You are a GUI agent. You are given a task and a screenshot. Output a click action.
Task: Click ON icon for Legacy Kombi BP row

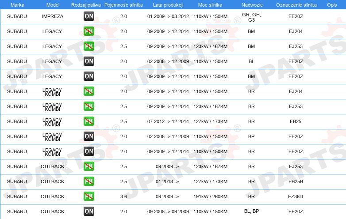coord(89,136)
